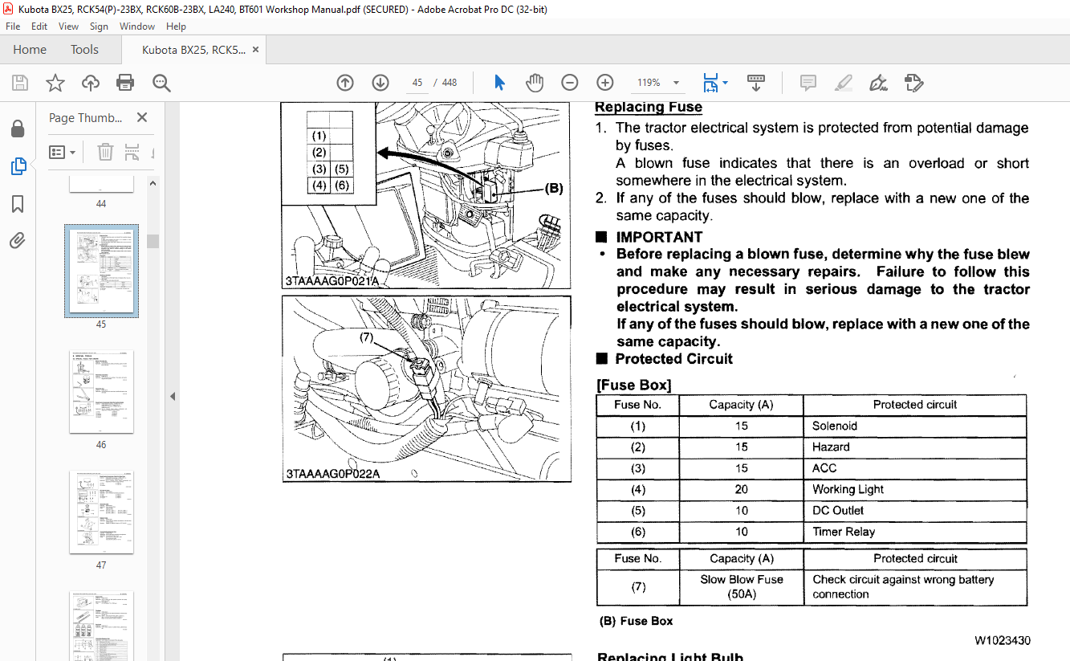Click capacity '20' for fuse (4)
The height and width of the screenshot is (661, 1070).
coord(741,489)
